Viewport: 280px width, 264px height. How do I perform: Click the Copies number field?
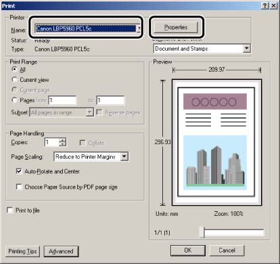pos(51,142)
